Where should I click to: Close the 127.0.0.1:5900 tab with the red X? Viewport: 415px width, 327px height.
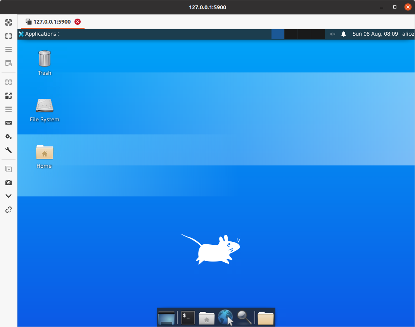click(78, 22)
